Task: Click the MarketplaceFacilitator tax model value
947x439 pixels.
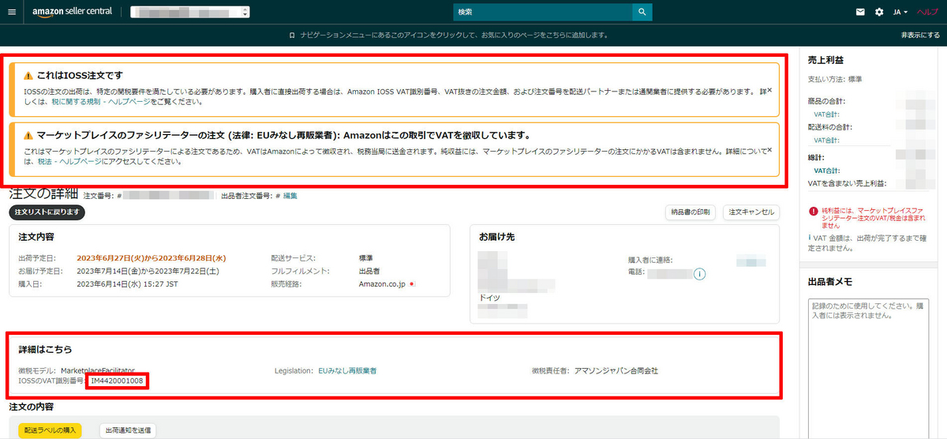Action: [x=97, y=370]
